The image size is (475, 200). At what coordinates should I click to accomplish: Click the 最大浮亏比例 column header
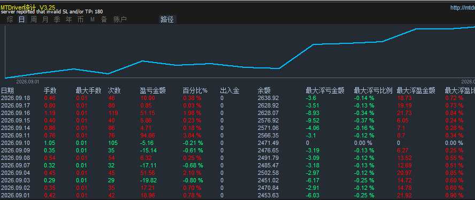373,90
